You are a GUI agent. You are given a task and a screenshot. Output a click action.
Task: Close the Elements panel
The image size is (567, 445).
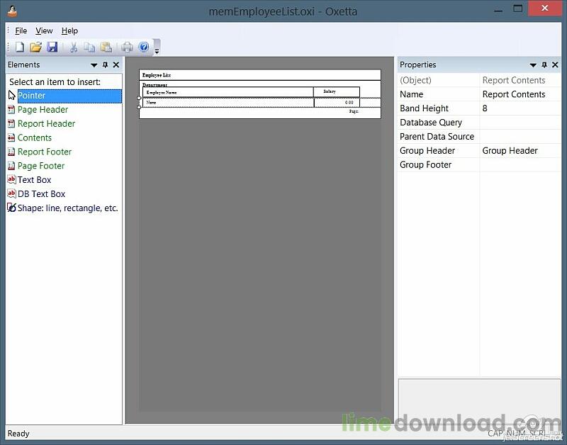116,65
